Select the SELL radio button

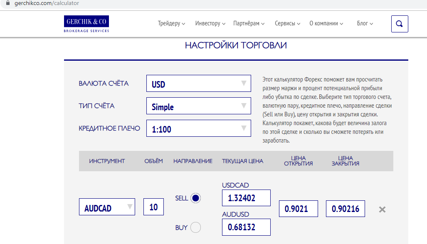pos(195,198)
